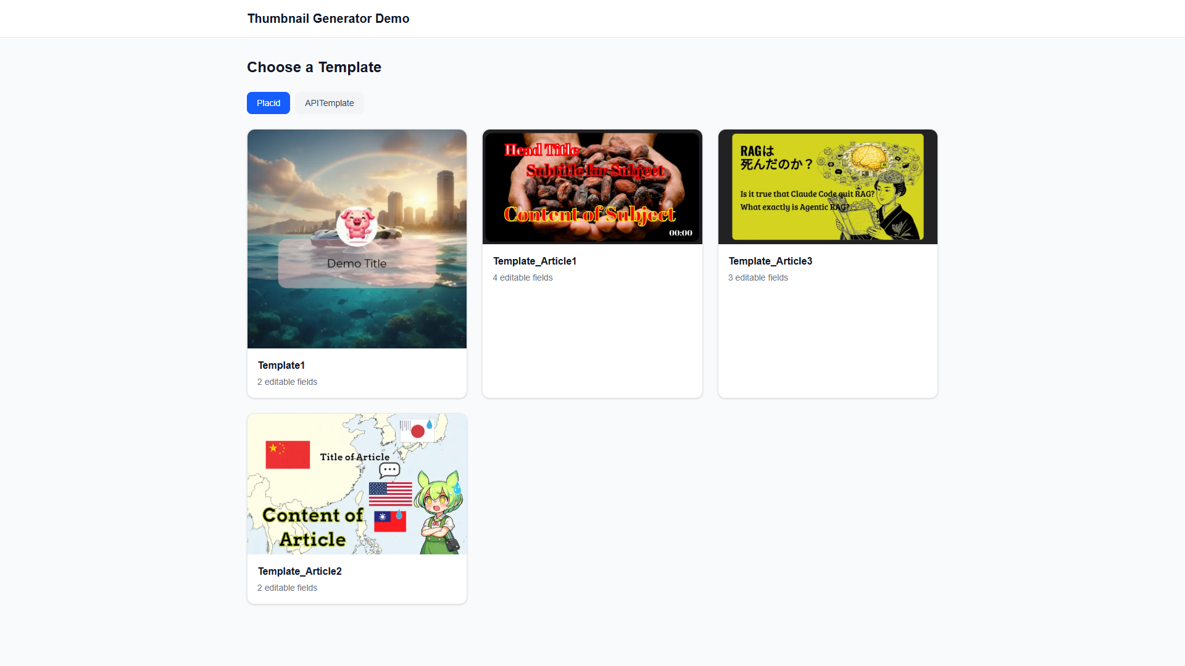The height and width of the screenshot is (666, 1185).
Task: Click the China flag icon
Action: point(288,455)
